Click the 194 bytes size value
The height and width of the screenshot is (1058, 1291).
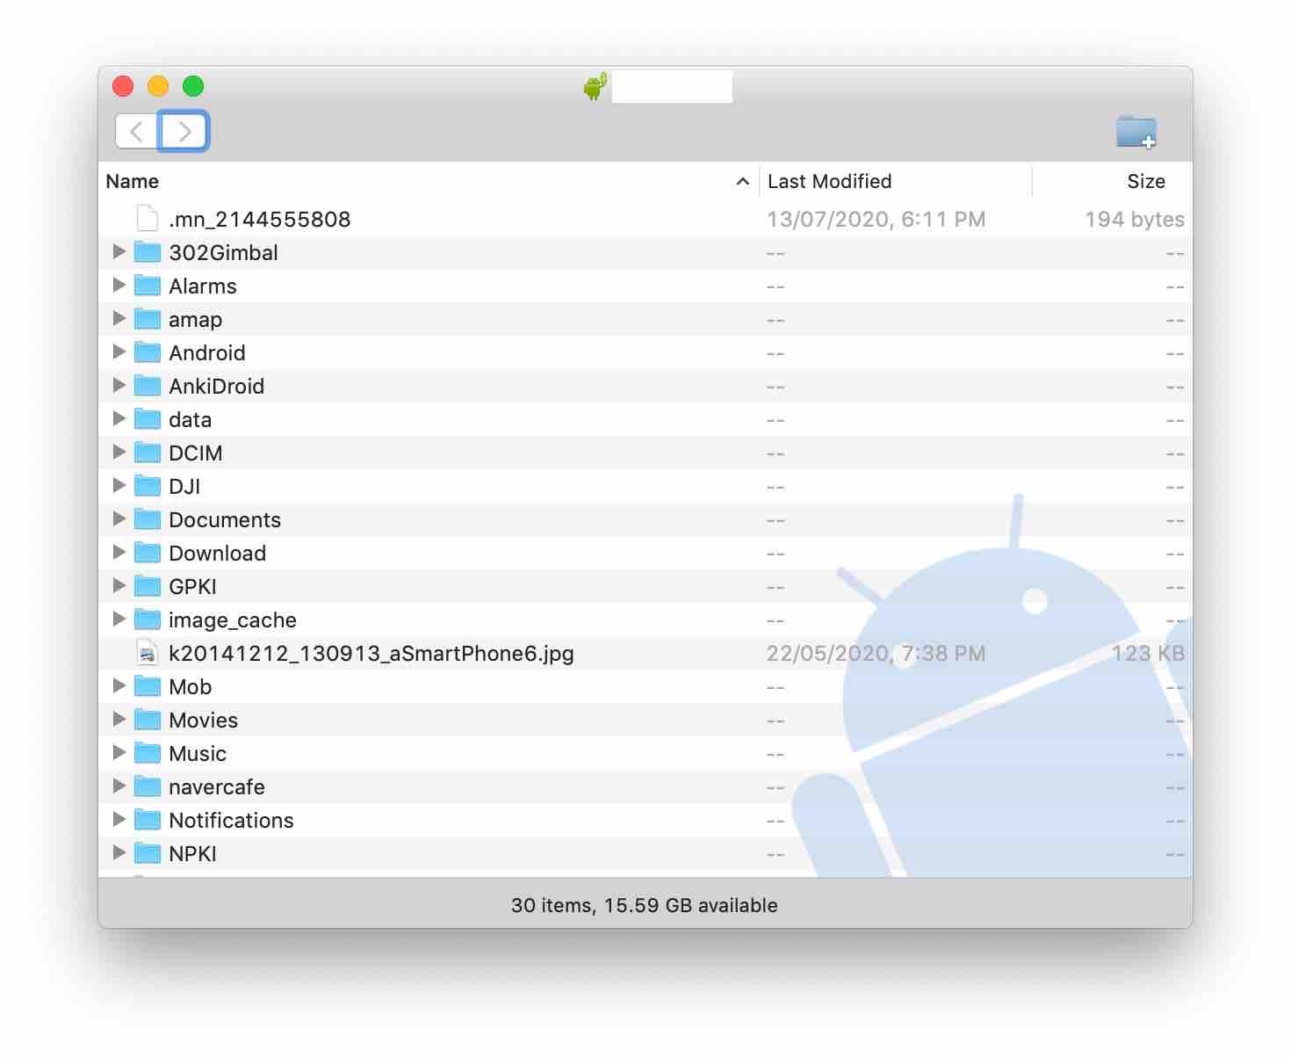coord(1135,219)
